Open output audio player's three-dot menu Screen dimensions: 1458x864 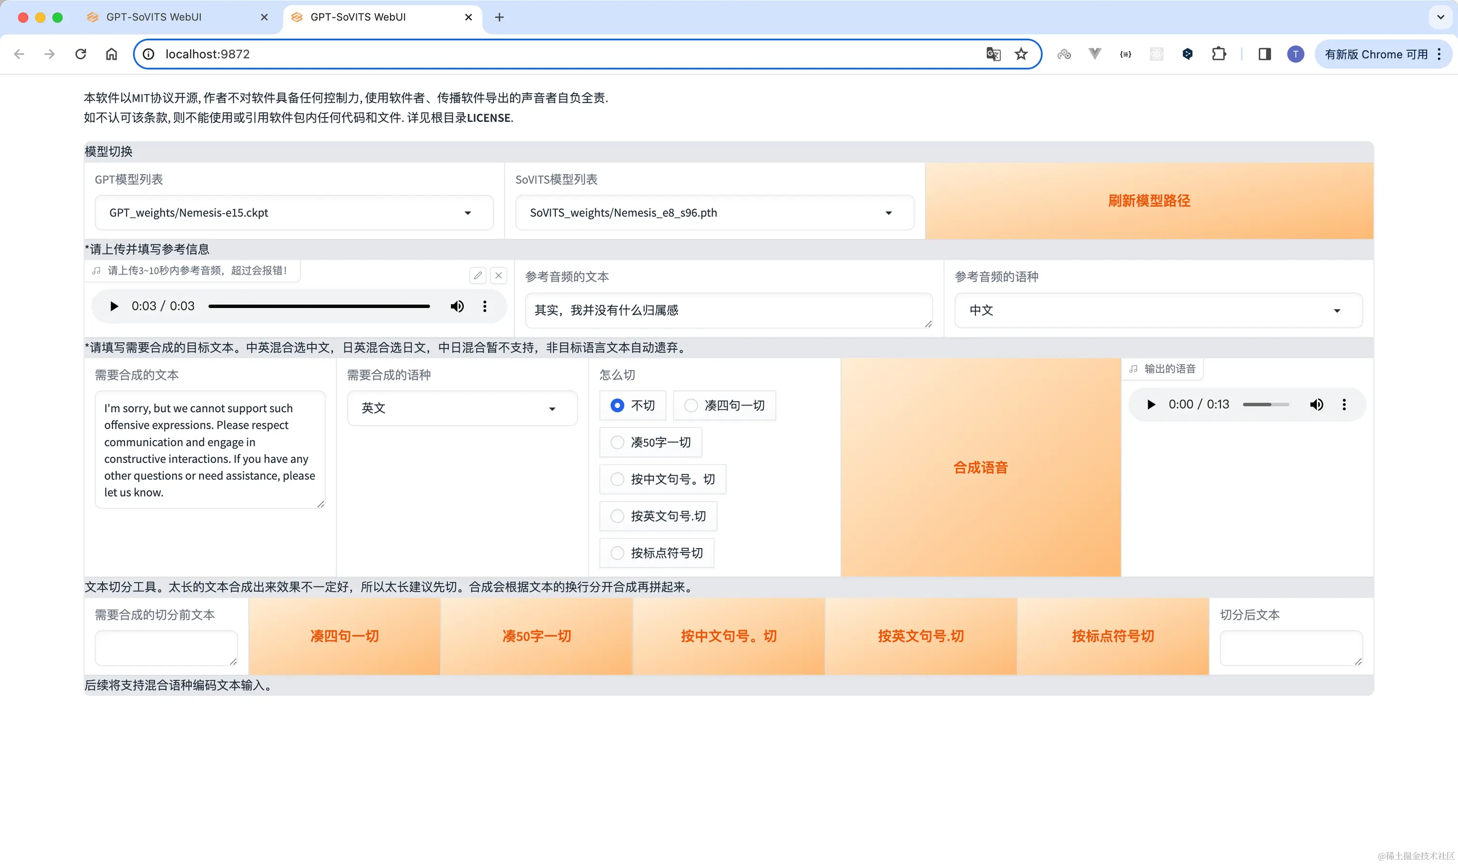(x=1343, y=405)
